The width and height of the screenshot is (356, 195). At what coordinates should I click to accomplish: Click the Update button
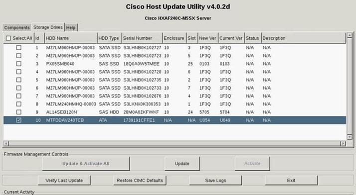182,164
